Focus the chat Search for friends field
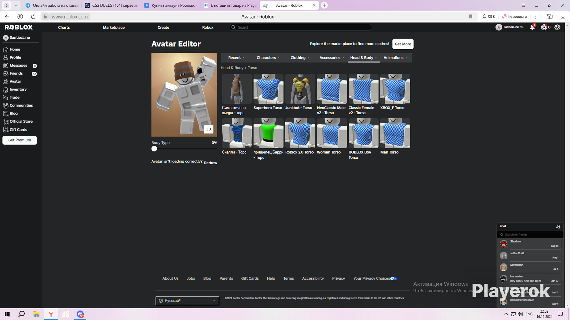This screenshot has height=320, width=570. tap(530, 235)
